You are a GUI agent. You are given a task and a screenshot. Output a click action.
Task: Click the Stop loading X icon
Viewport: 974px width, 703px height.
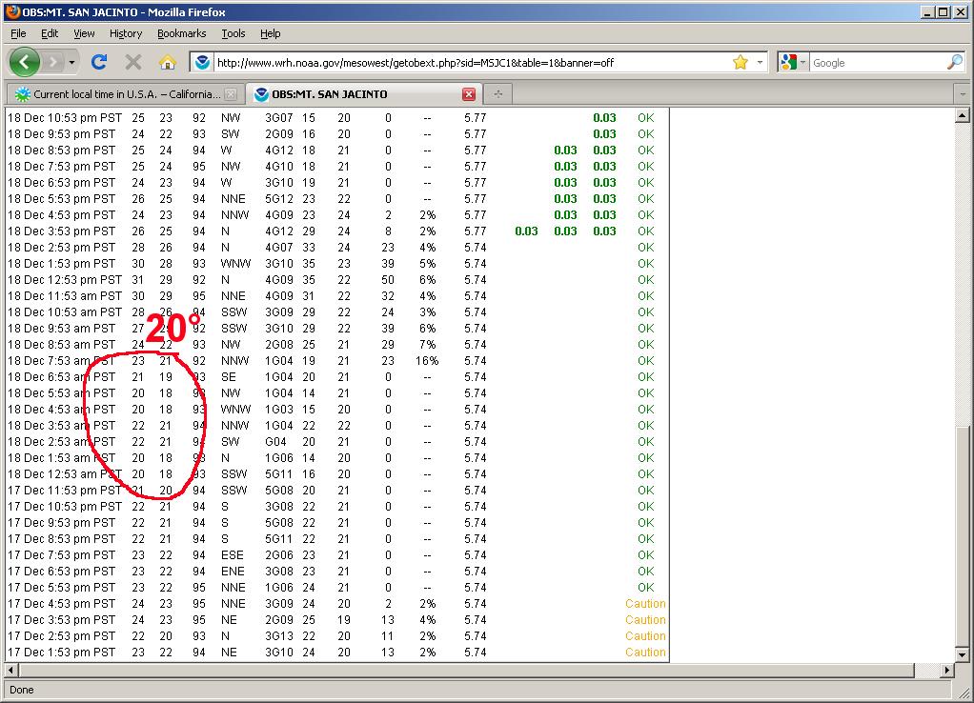point(133,62)
